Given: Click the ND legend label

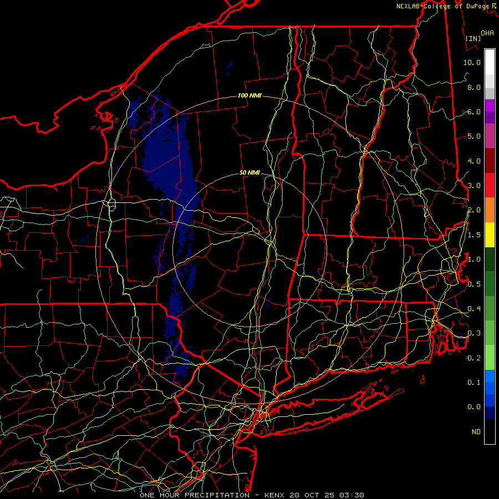Looking at the screenshot, I should [x=476, y=431].
